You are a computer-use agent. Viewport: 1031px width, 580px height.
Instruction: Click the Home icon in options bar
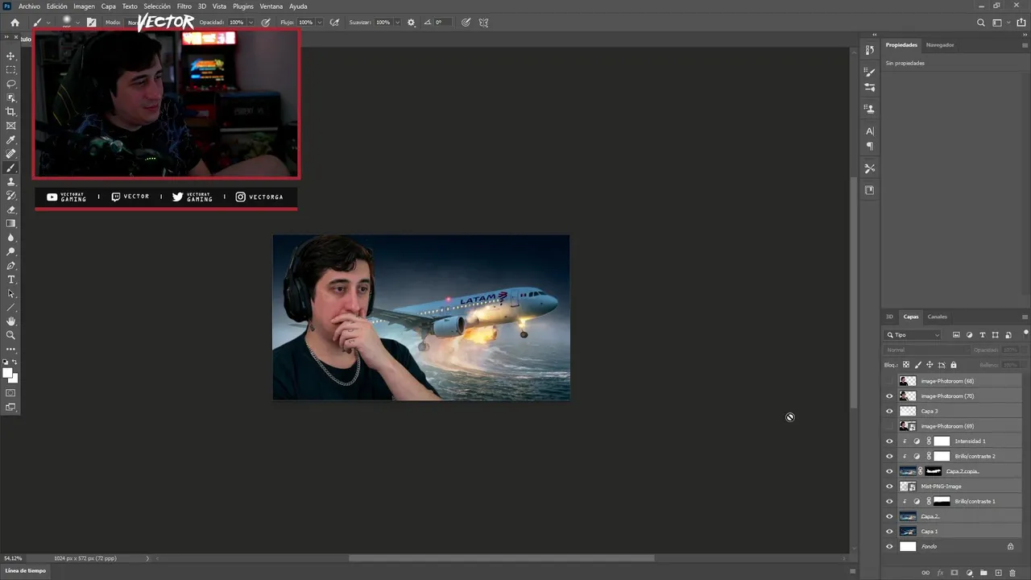click(x=14, y=23)
